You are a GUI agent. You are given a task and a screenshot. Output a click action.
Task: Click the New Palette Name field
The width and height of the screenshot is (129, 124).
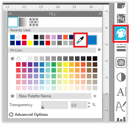point(54,96)
